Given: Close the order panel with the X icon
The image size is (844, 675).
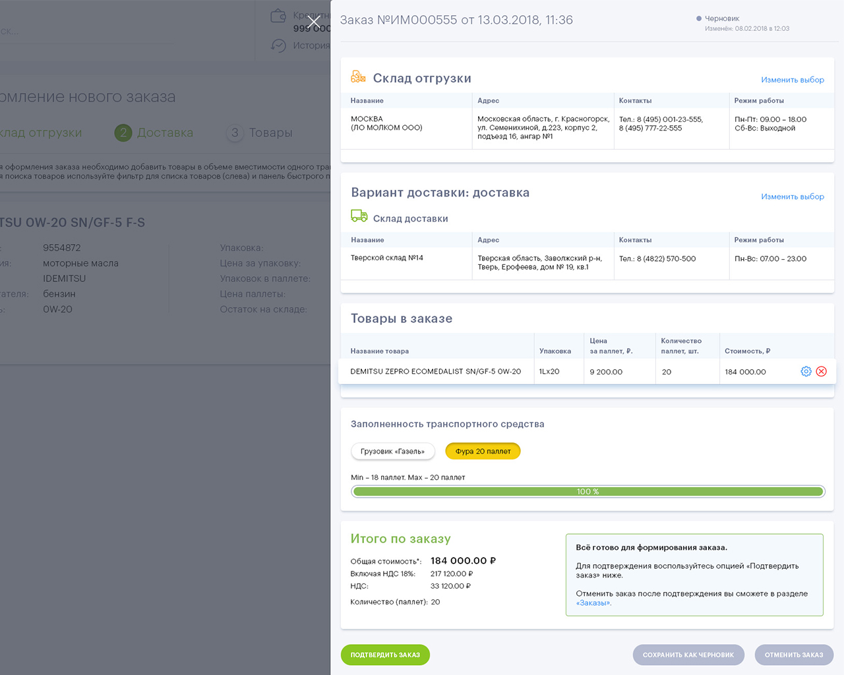Looking at the screenshot, I should pos(314,22).
